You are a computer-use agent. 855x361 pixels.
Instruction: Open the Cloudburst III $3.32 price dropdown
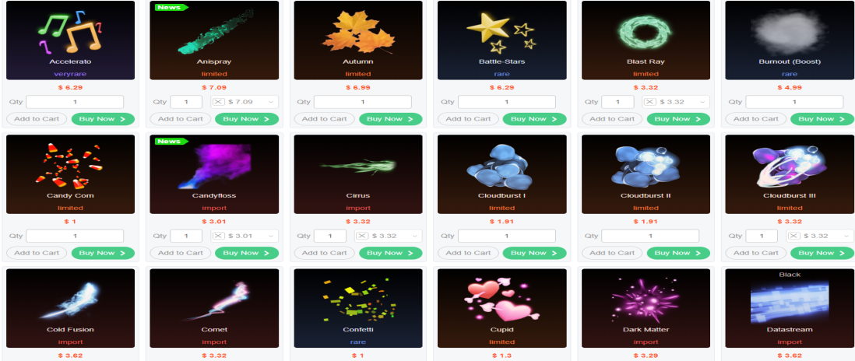point(819,236)
